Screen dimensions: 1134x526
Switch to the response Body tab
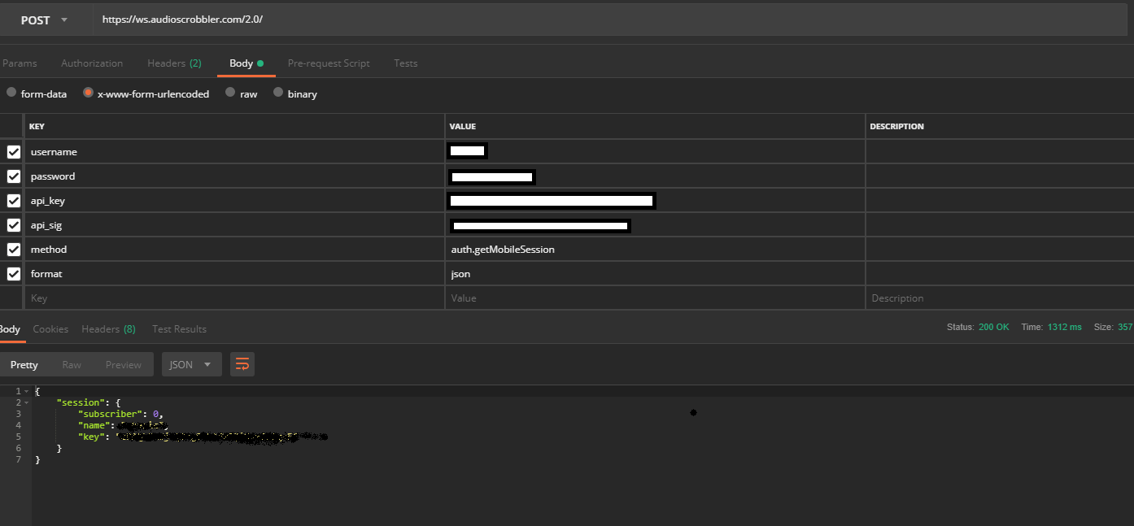coord(10,329)
